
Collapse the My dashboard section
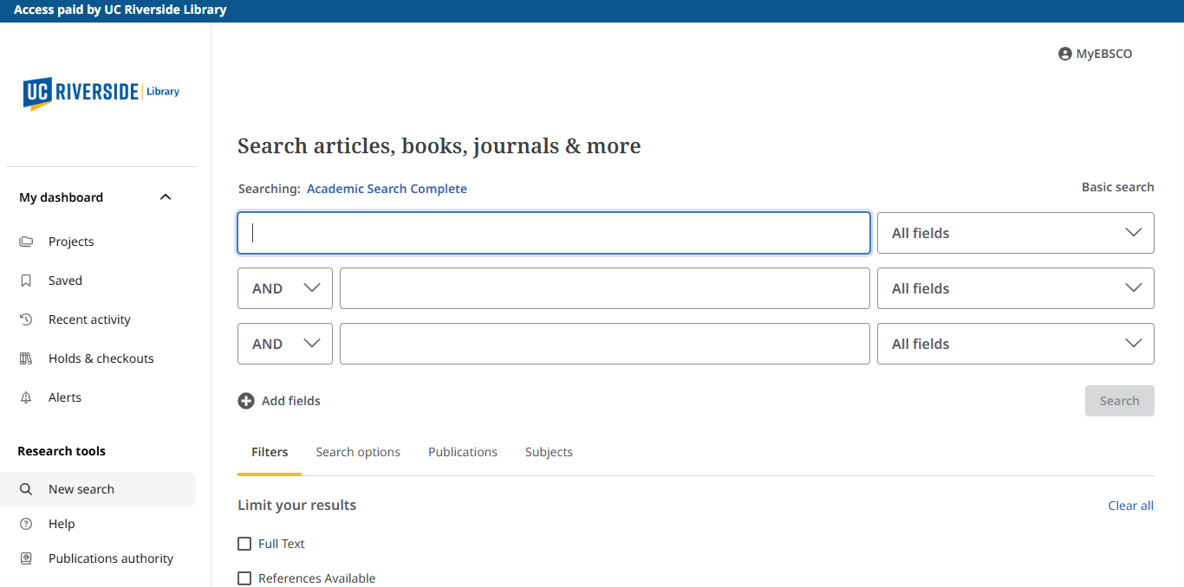click(x=165, y=197)
